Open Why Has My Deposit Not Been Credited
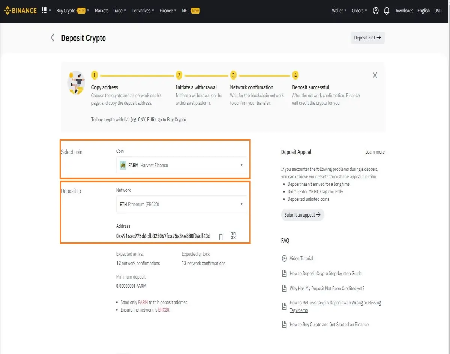Viewport: 450px width, 354px height. [x=327, y=288]
